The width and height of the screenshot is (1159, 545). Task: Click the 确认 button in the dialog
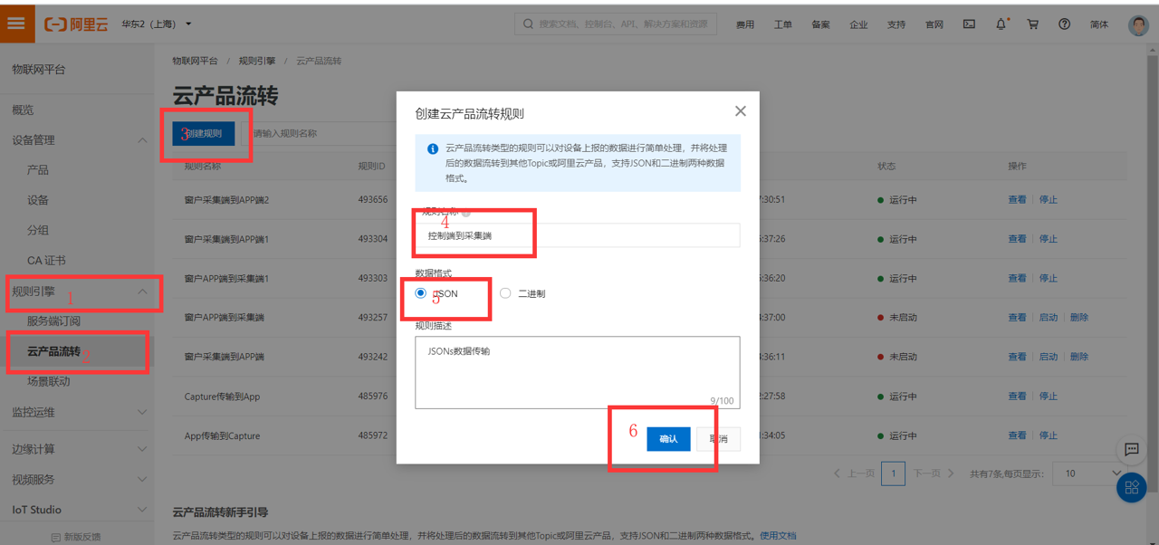click(x=667, y=438)
